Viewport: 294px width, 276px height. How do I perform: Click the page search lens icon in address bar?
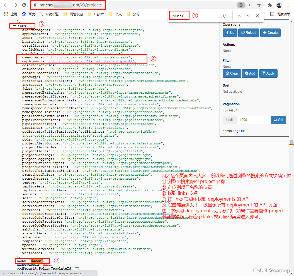click(x=241, y=5)
